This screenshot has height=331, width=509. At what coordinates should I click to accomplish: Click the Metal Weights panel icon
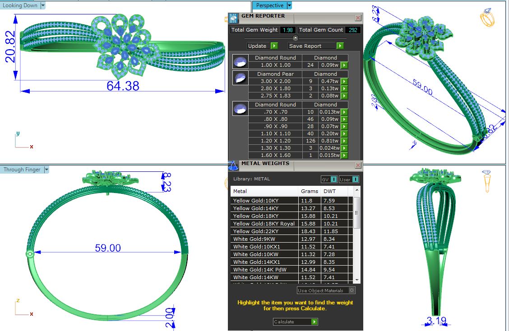click(233, 165)
